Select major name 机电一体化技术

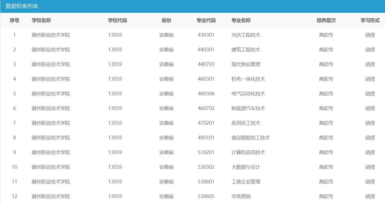tap(248, 79)
